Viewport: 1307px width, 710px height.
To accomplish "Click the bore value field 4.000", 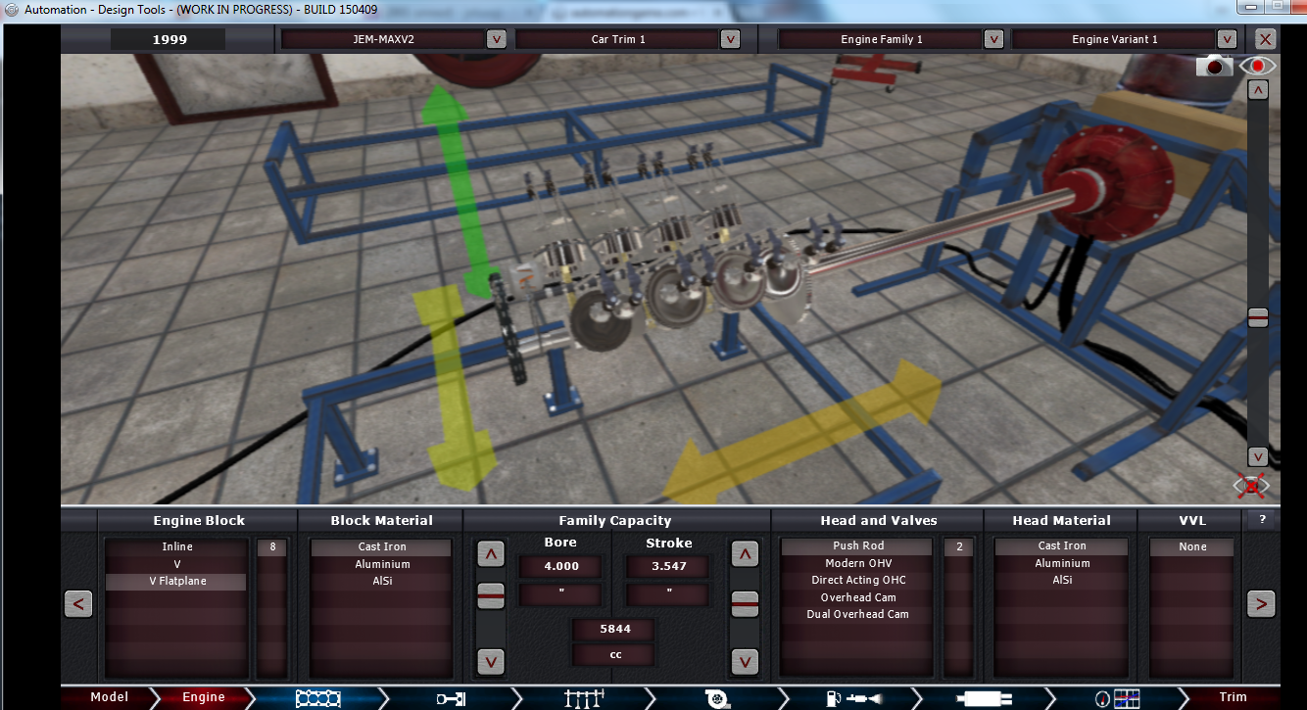I will [x=560, y=566].
